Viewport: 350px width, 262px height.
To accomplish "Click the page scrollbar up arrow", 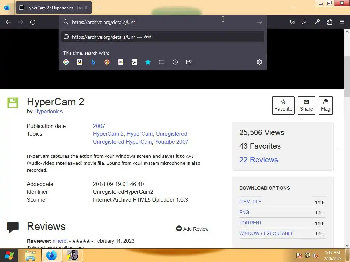I will click(x=347, y=32).
